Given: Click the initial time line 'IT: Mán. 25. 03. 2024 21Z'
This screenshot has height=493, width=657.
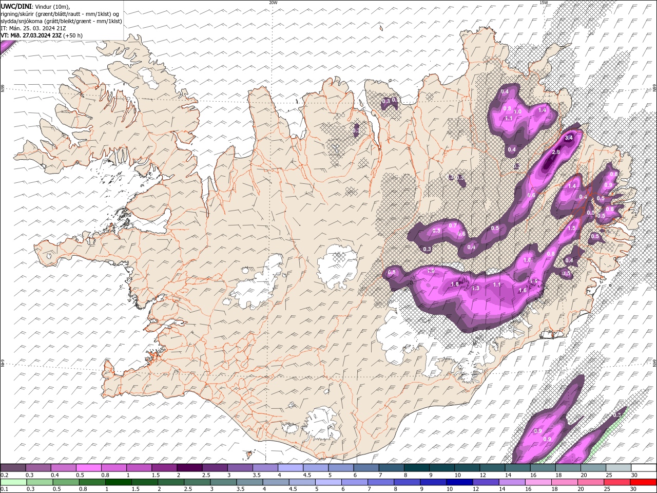Looking at the screenshot, I should tap(33, 28).
